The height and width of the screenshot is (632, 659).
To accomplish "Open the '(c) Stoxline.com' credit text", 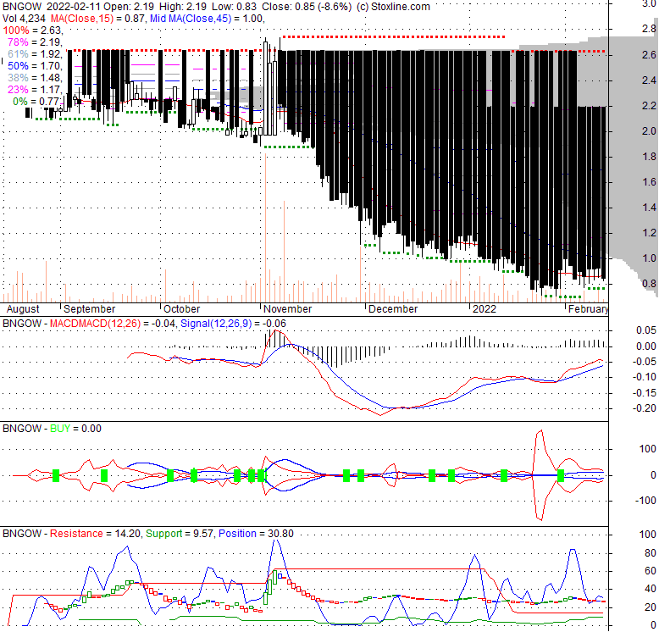I will (x=393, y=7).
